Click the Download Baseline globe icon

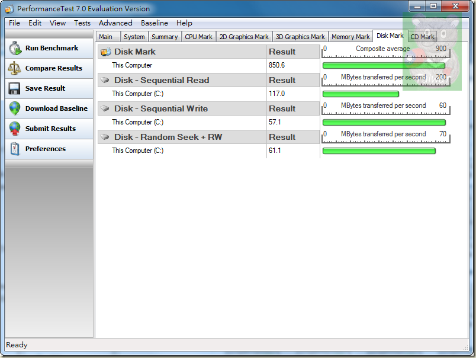pos(15,108)
